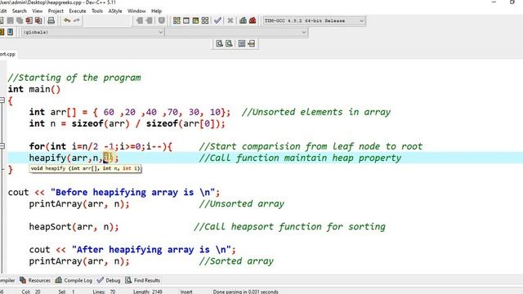
Task: Click the highlighted heapify(arr,n, call
Action: [74, 158]
